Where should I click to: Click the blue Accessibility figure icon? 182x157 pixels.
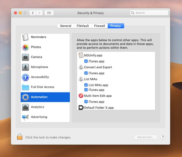click(x=25, y=77)
